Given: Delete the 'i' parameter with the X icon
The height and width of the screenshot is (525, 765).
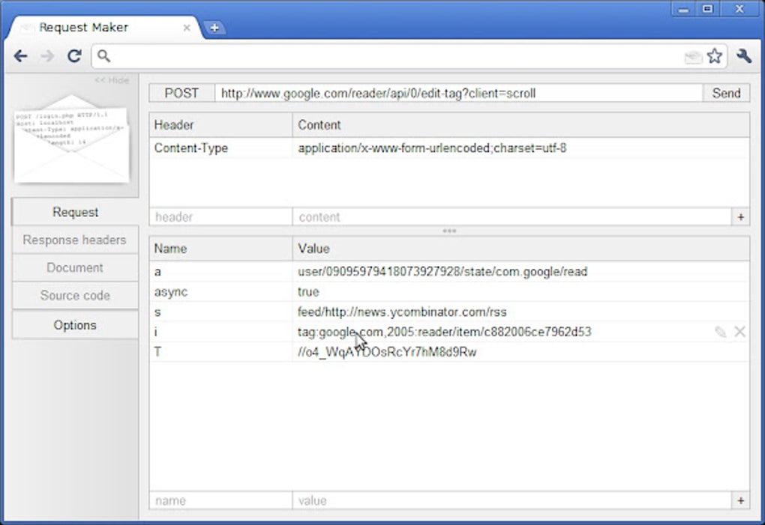Looking at the screenshot, I should tap(738, 332).
